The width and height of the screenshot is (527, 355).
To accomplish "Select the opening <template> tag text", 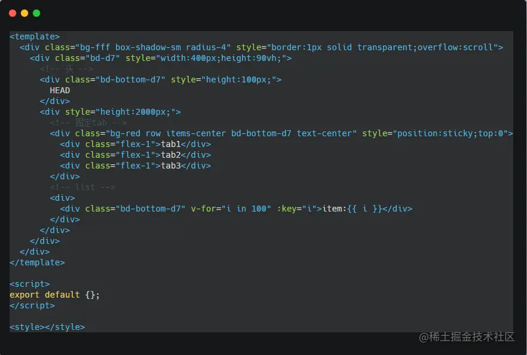I will coord(35,36).
